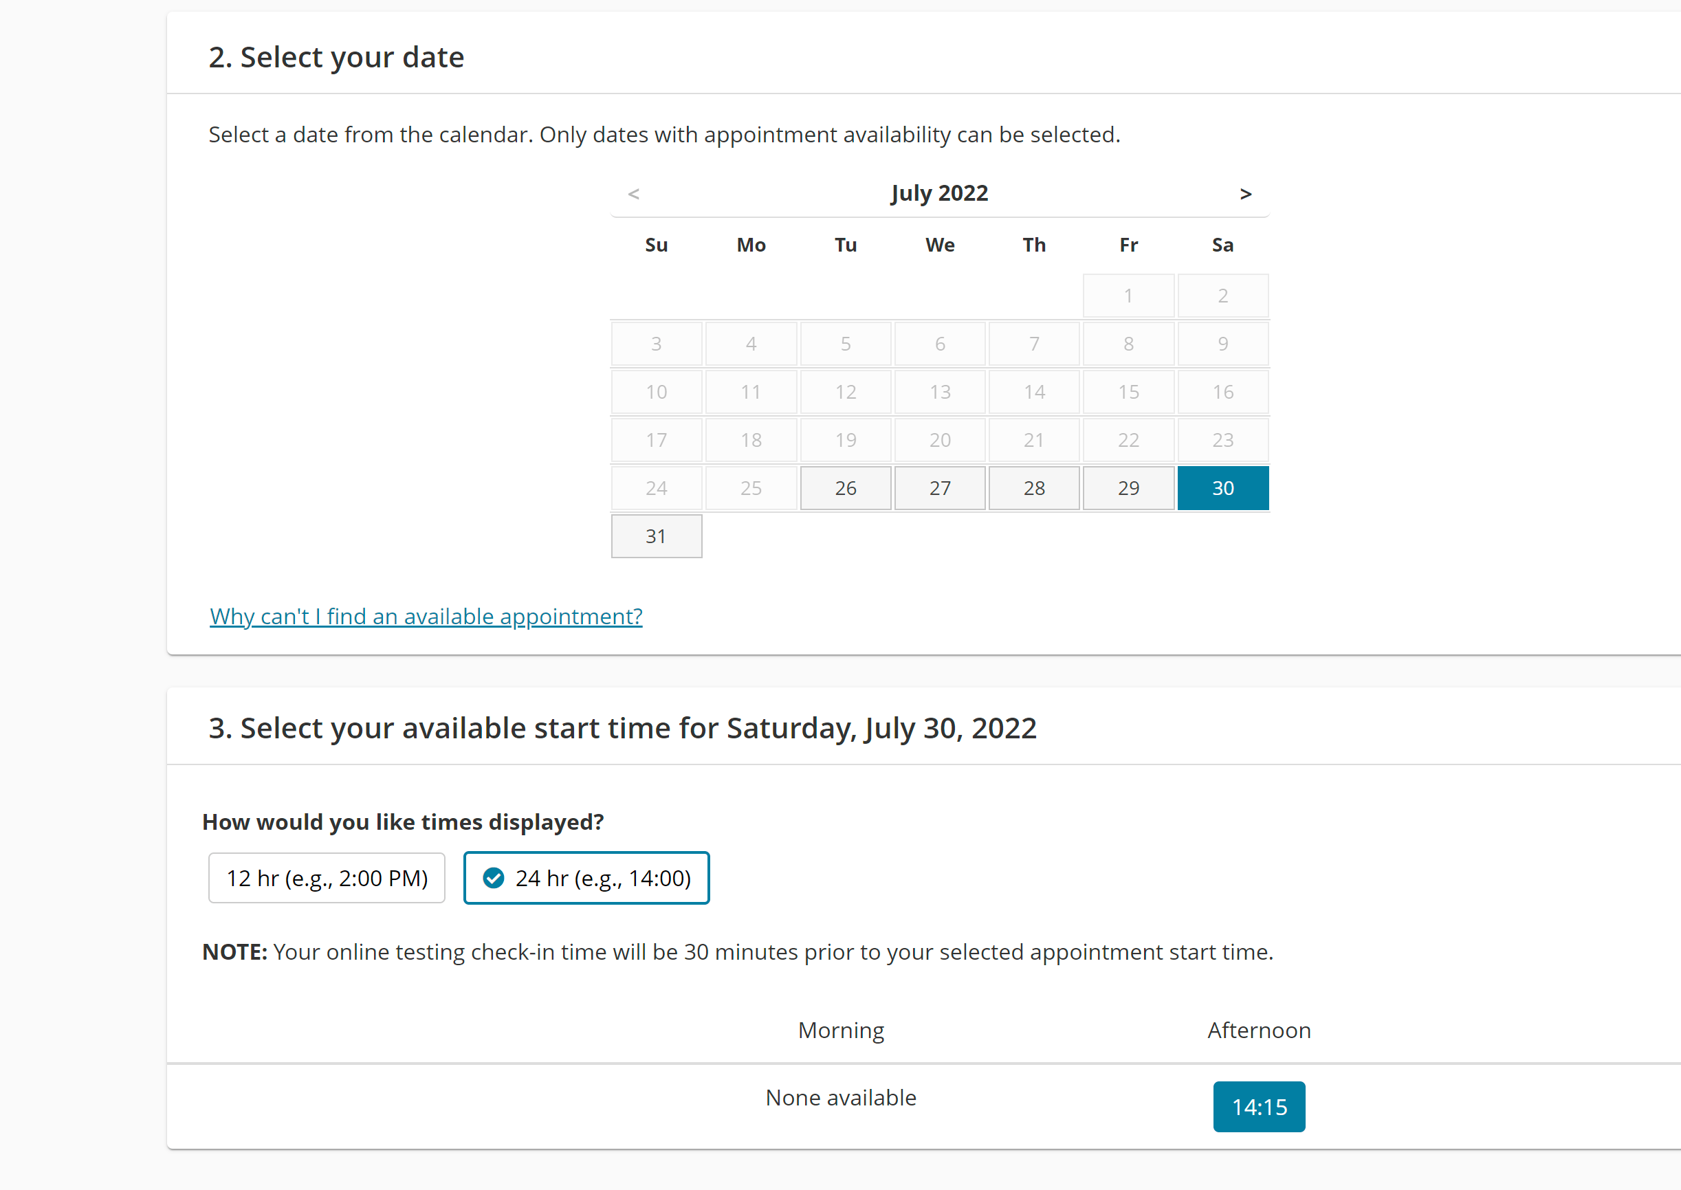Go to next month with the > arrow
1681x1190 pixels.
tap(1245, 194)
